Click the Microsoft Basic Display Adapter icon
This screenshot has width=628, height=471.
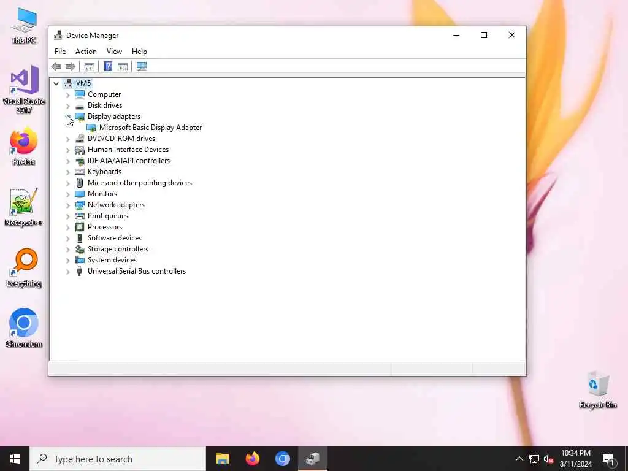[91, 128]
